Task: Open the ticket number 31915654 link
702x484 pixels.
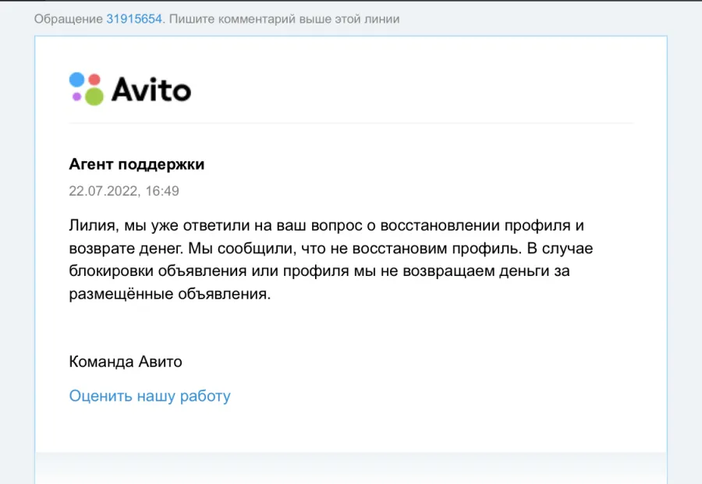Action: tap(134, 19)
